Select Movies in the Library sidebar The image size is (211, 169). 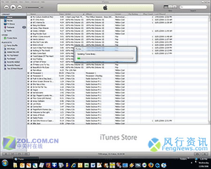13,21
